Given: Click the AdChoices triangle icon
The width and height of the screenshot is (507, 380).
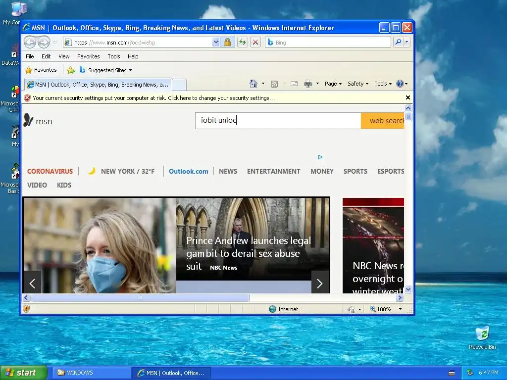Looking at the screenshot, I should 320,157.
